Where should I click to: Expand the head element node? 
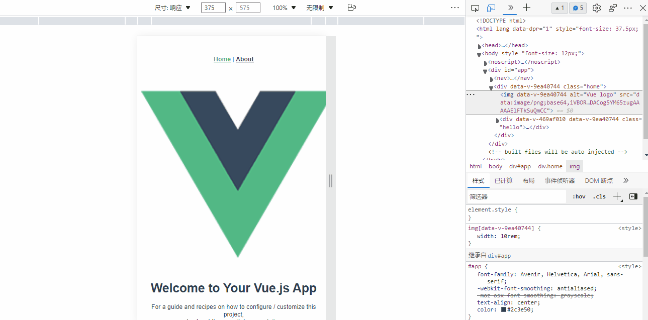click(480, 46)
